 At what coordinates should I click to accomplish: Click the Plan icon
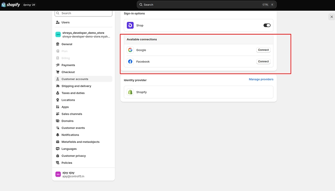[x=57, y=51]
